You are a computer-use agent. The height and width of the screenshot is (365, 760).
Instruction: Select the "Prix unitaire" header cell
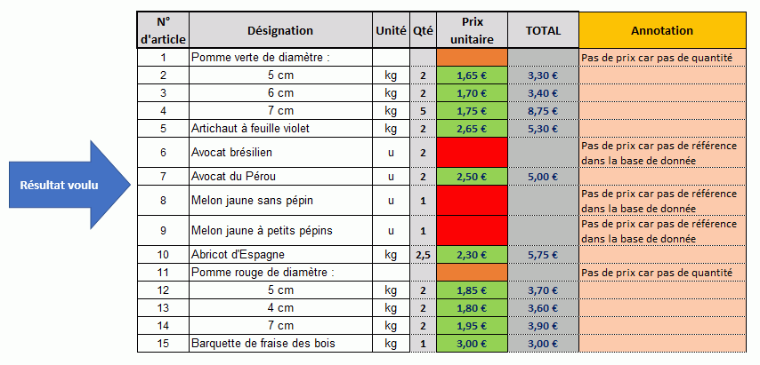coord(472,30)
